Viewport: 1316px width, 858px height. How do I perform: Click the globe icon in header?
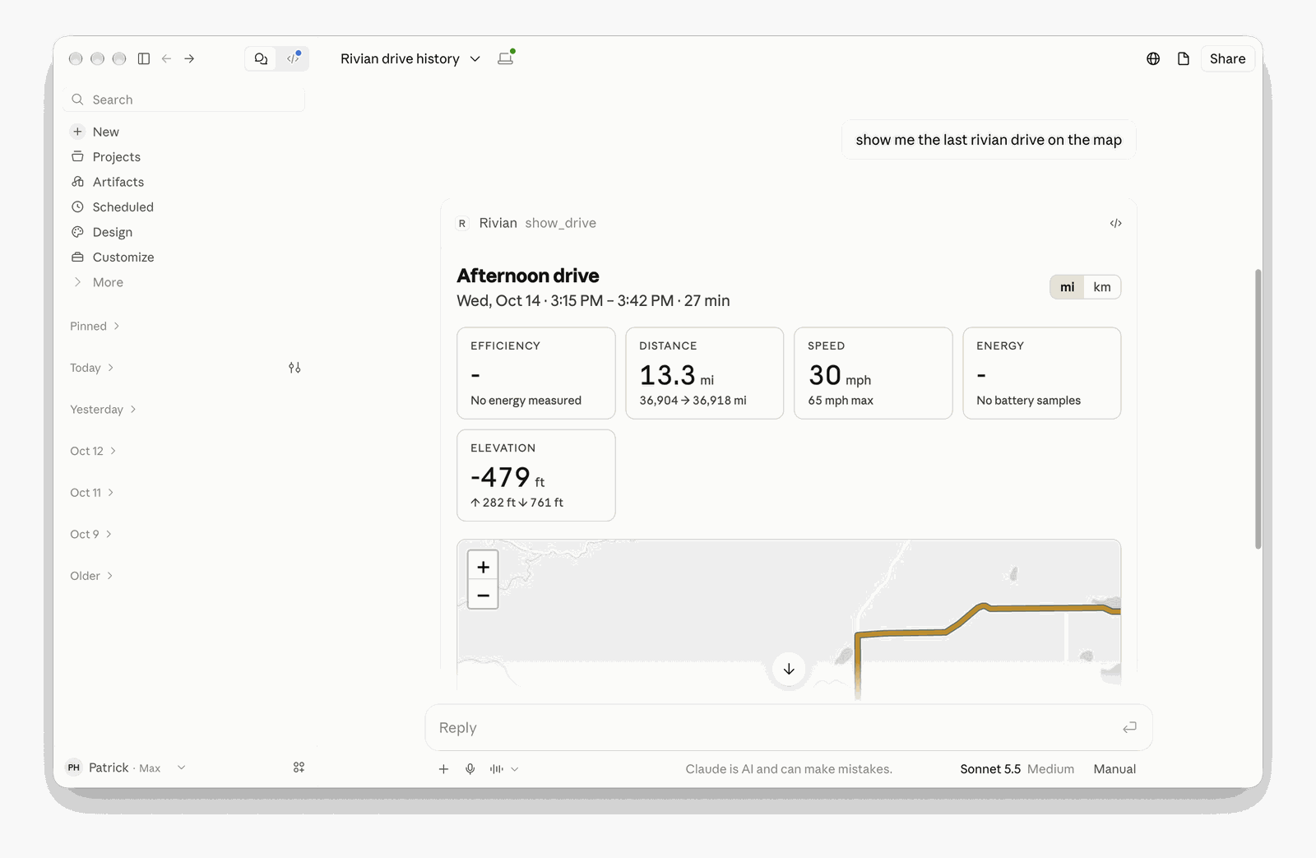coord(1153,58)
